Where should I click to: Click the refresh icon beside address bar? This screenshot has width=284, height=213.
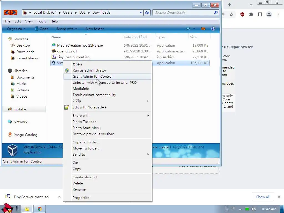tap(147, 12)
